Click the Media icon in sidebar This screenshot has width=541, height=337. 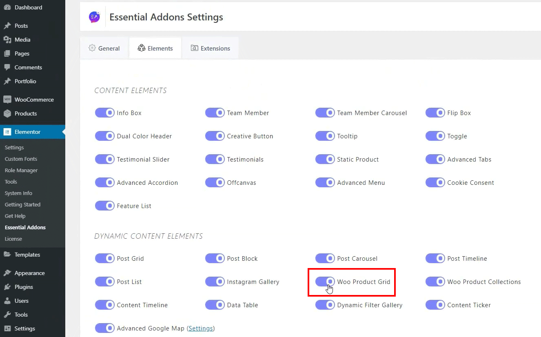7,40
